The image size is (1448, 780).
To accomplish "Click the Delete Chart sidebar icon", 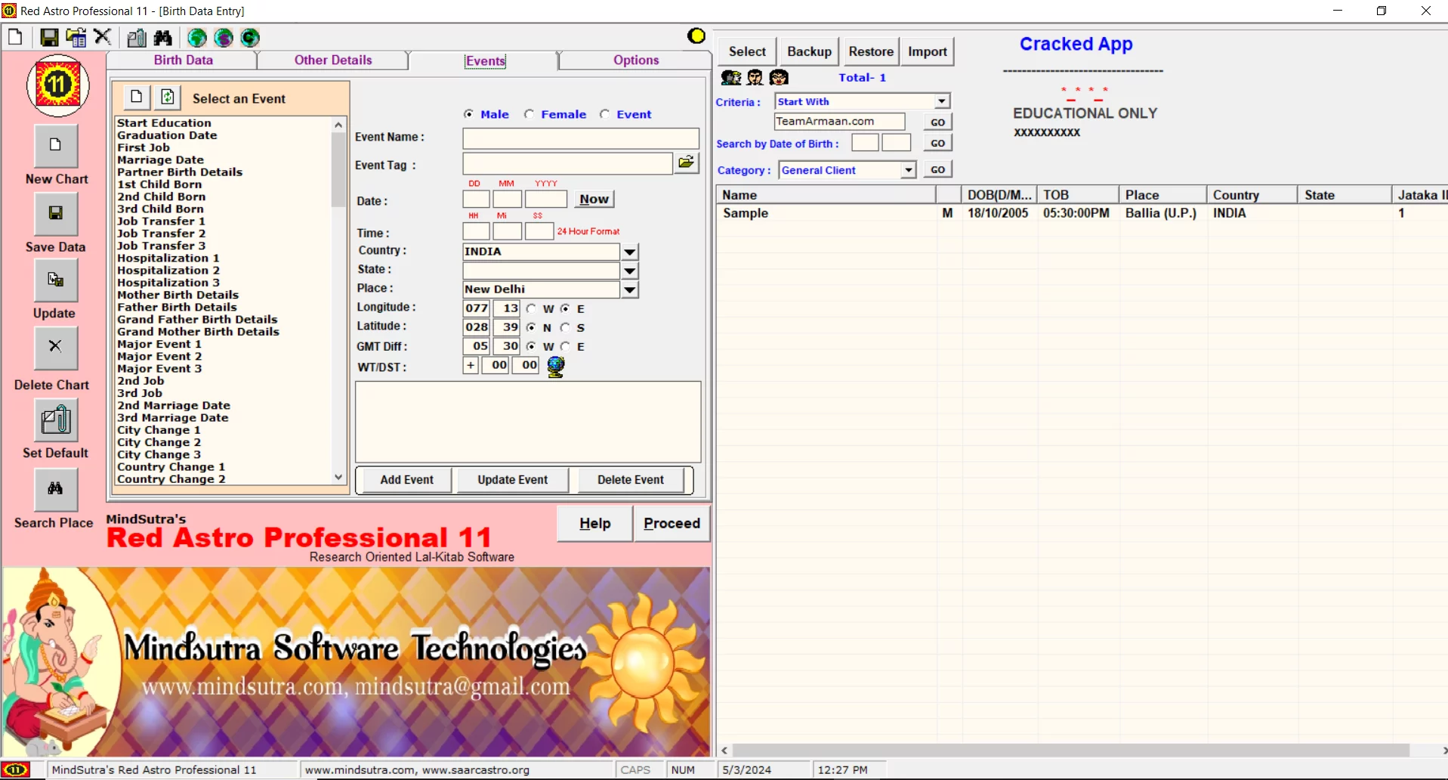I will pos(56,348).
